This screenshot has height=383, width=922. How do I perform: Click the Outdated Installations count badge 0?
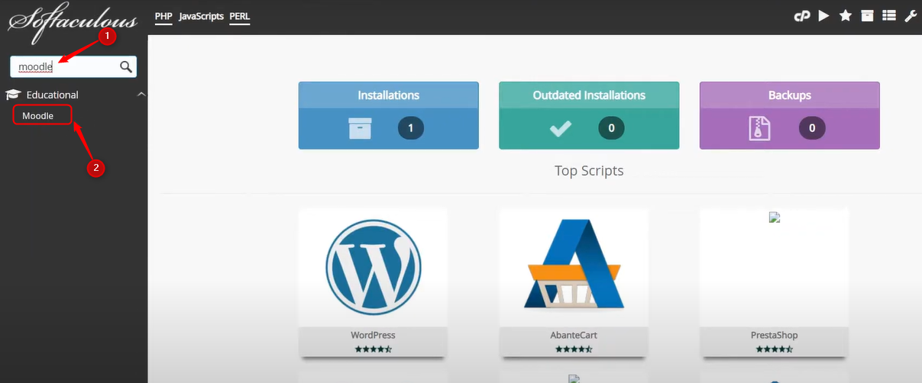tap(611, 128)
